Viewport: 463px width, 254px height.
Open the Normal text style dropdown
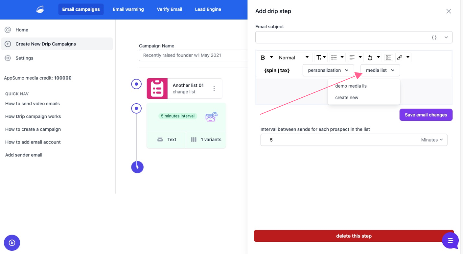[x=294, y=58]
